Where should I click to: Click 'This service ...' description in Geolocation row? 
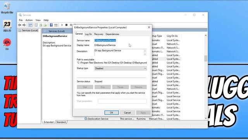[x=127, y=119]
